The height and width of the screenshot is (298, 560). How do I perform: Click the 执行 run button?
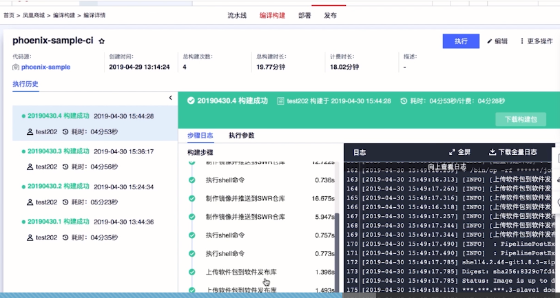point(461,41)
